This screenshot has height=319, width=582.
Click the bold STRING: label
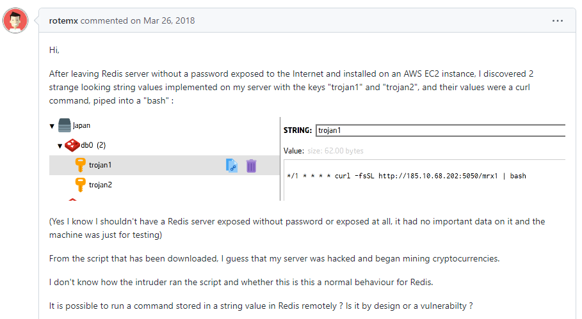coord(298,130)
